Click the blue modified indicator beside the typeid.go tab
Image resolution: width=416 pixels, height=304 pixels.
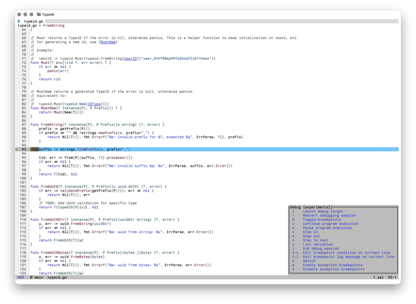(19, 21)
